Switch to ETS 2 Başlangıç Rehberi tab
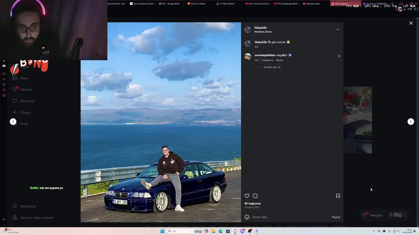Image resolution: width=419 pixels, height=235 pixels. coord(286,4)
